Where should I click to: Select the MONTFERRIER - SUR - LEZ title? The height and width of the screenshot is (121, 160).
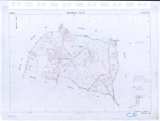76,13
